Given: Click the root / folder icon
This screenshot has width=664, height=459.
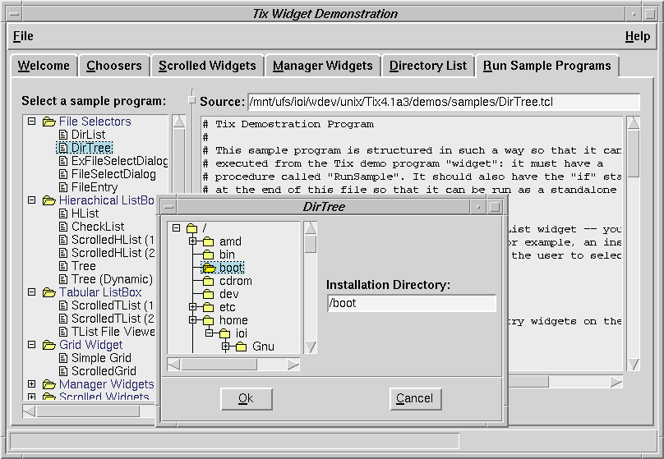Looking at the screenshot, I should [192, 228].
